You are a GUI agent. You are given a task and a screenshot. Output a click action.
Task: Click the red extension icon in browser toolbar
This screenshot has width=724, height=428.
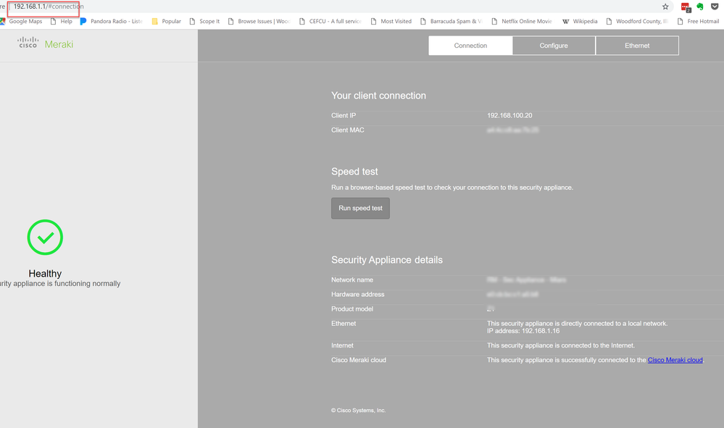685,7
